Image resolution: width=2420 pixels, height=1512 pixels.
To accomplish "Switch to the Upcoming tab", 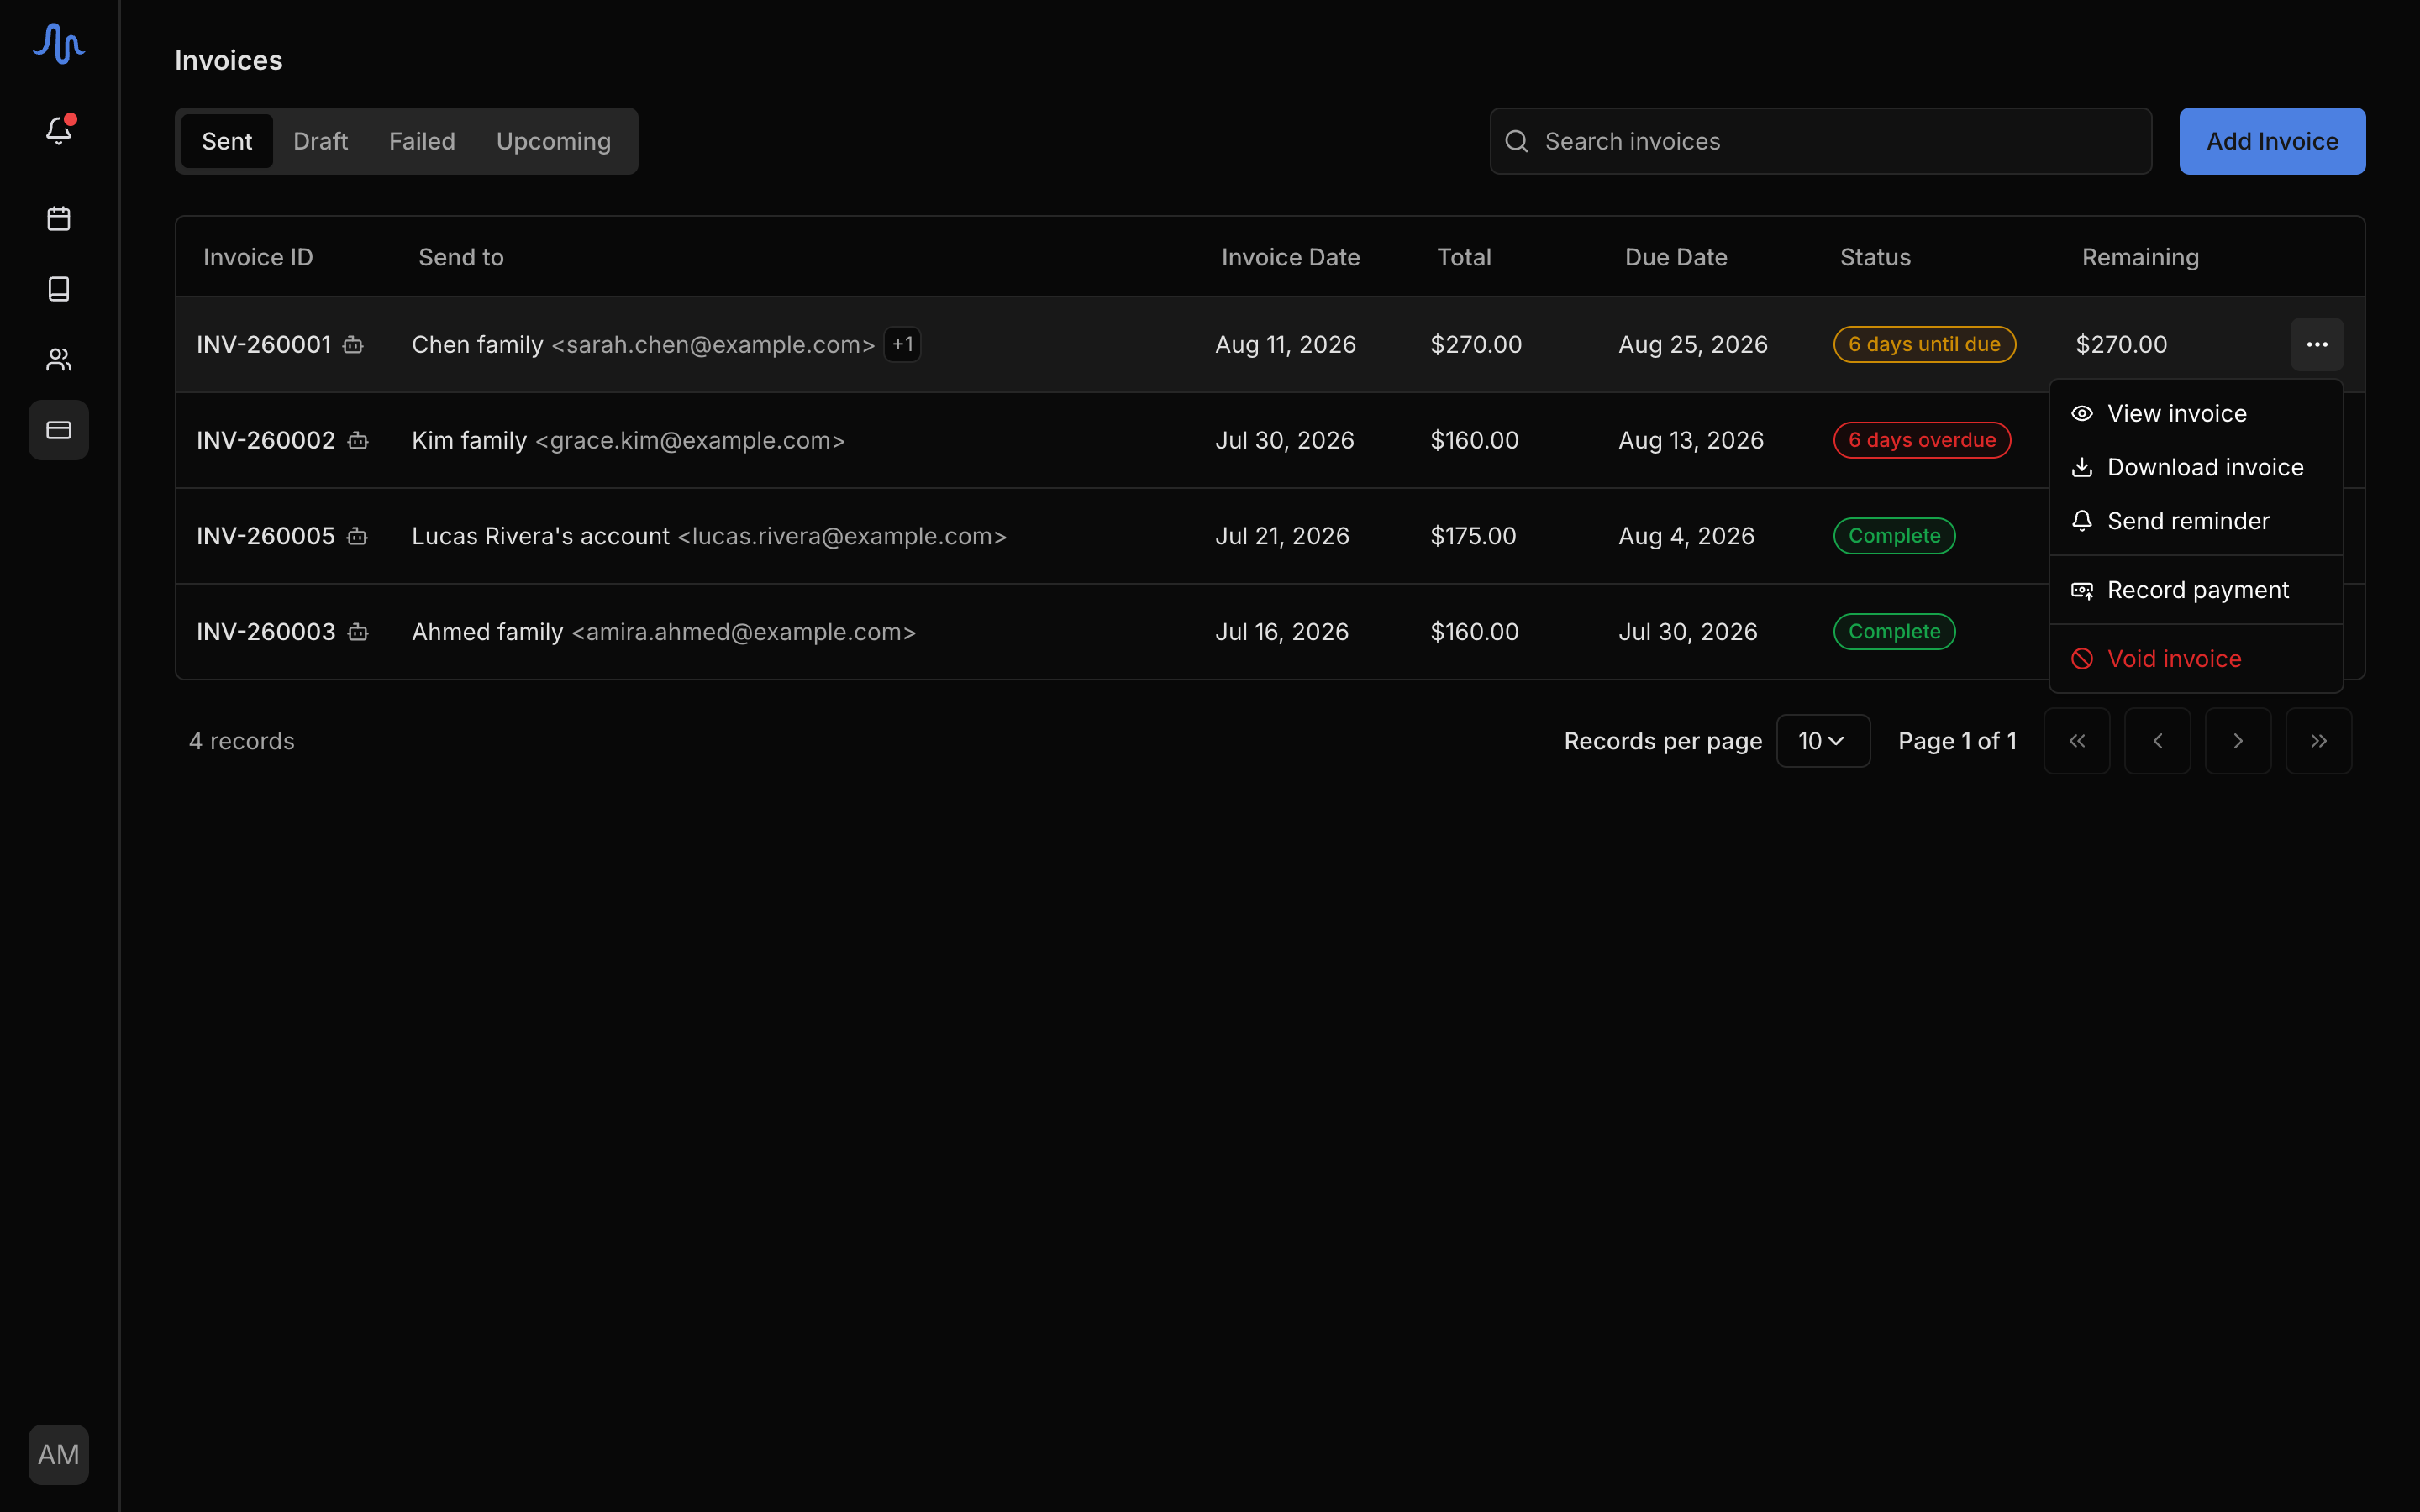I will 553,141.
